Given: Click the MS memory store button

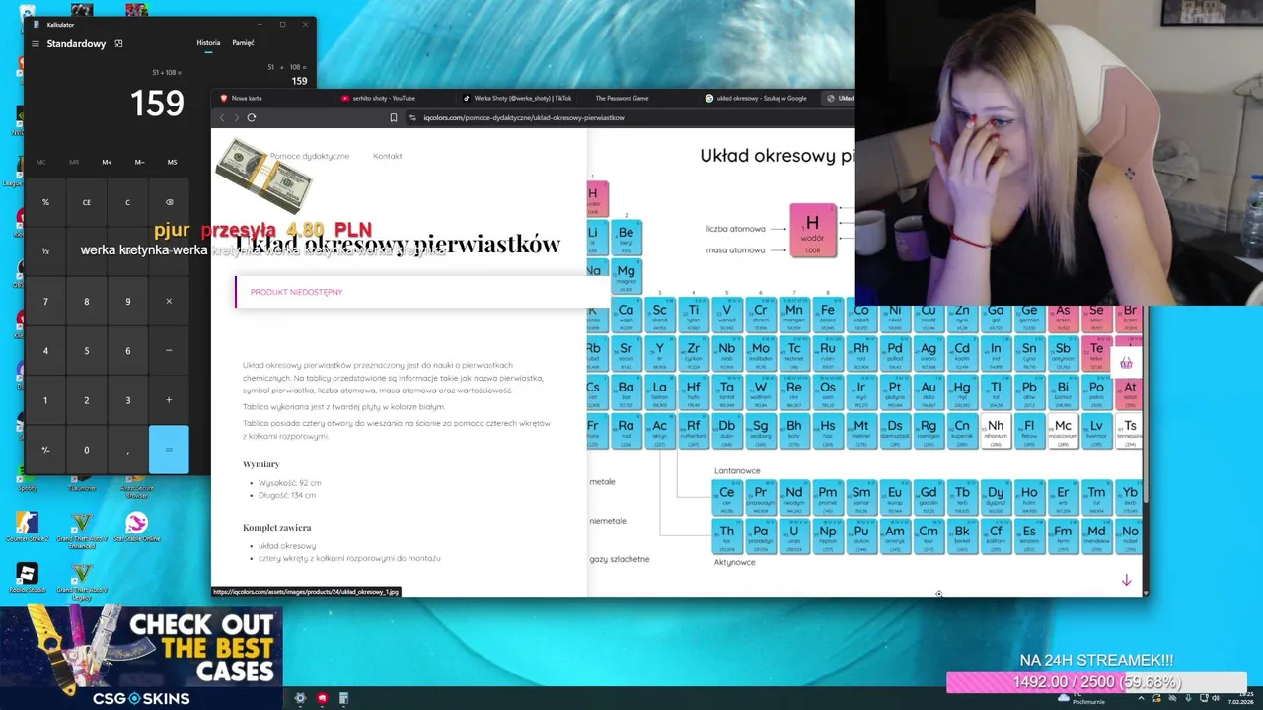Looking at the screenshot, I should tap(172, 162).
